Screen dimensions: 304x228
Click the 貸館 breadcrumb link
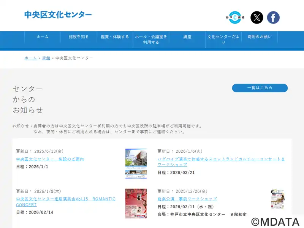pos(46,58)
